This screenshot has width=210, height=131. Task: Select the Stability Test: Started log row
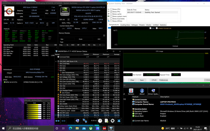152,12
